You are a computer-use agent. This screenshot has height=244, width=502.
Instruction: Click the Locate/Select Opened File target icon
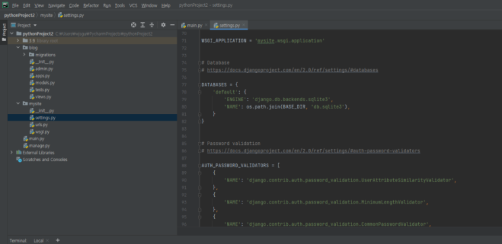(134, 25)
